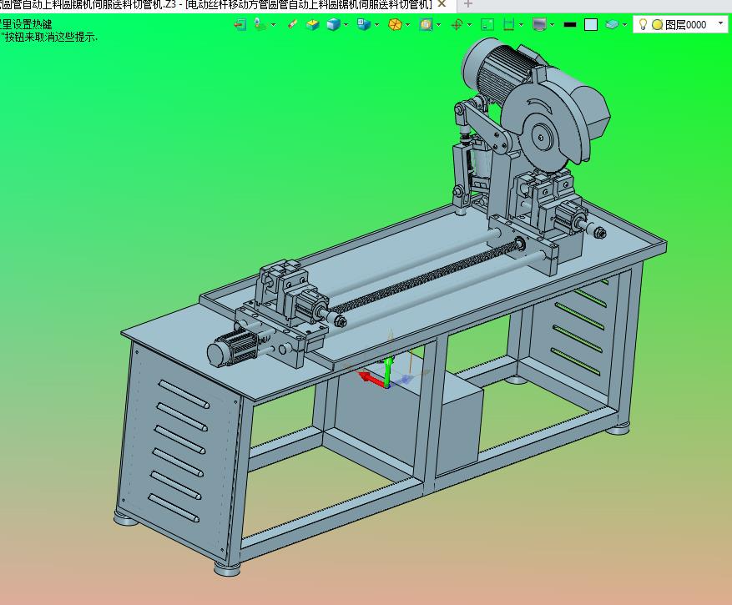Click the green Y axis arrow of triad
This screenshot has width=732, height=605.
tap(387, 371)
